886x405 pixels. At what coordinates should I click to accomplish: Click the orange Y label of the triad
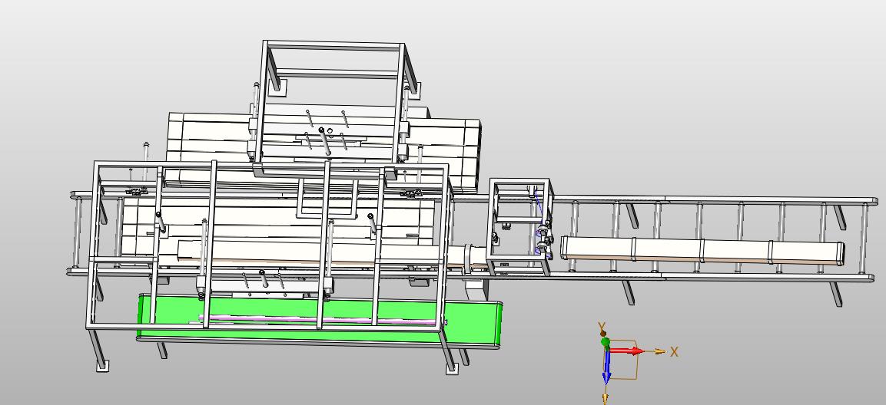602,327
